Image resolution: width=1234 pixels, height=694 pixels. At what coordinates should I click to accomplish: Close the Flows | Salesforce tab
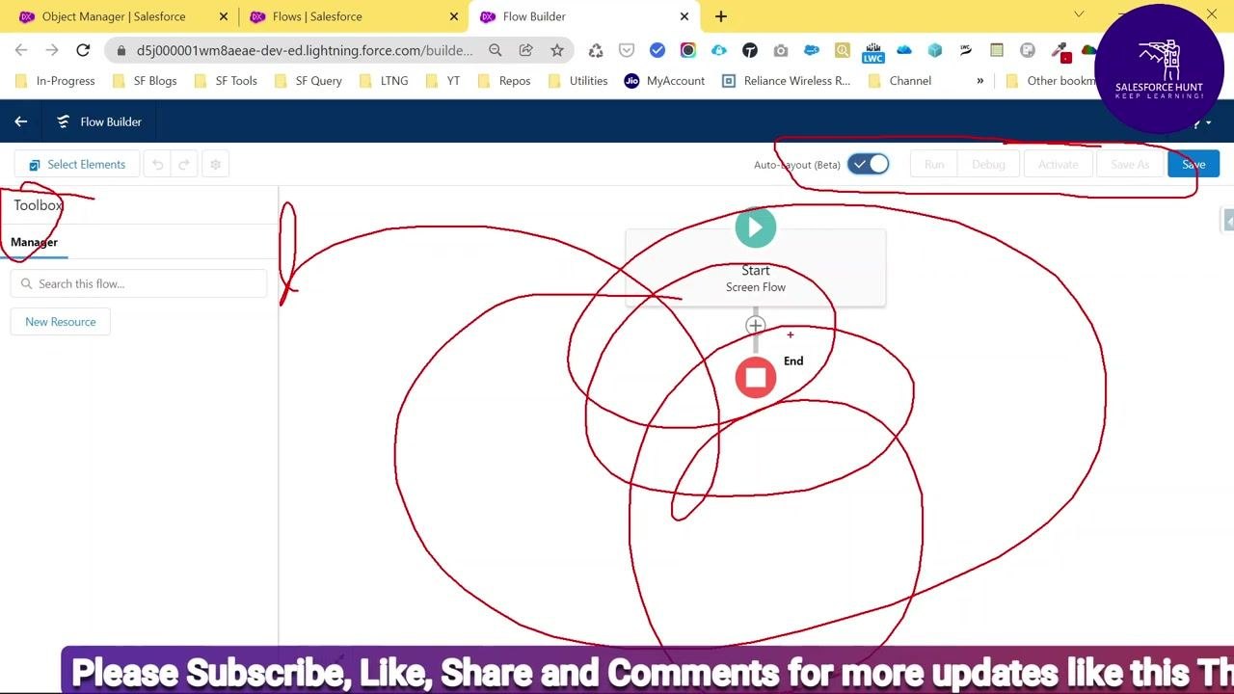pyautogui.click(x=453, y=16)
